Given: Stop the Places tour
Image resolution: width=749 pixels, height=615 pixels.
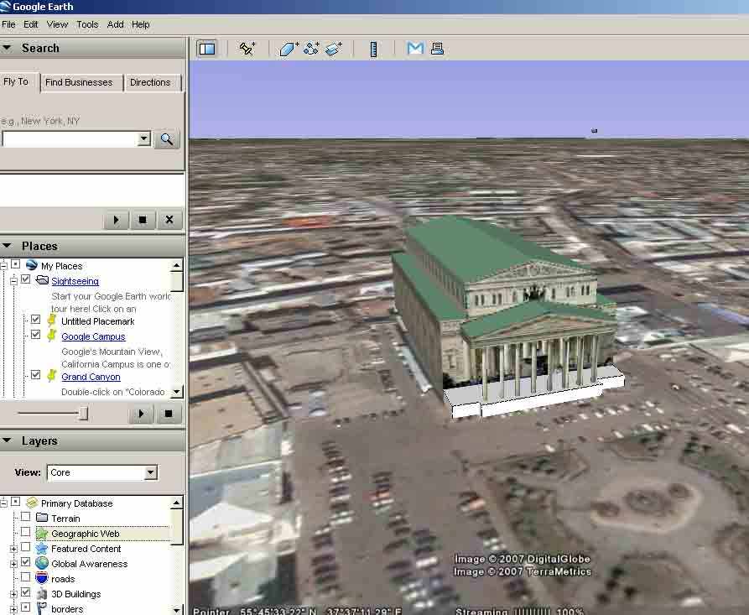Looking at the screenshot, I should click(x=168, y=414).
